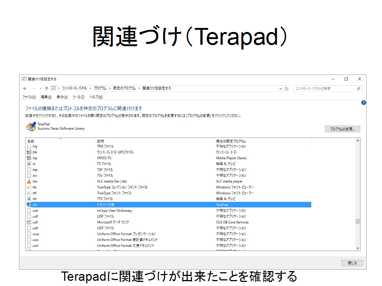The width and height of the screenshot is (382, 286).
Task: Click the TeraPad application icon
Action: pyautogui.click(x=31, y=127)
